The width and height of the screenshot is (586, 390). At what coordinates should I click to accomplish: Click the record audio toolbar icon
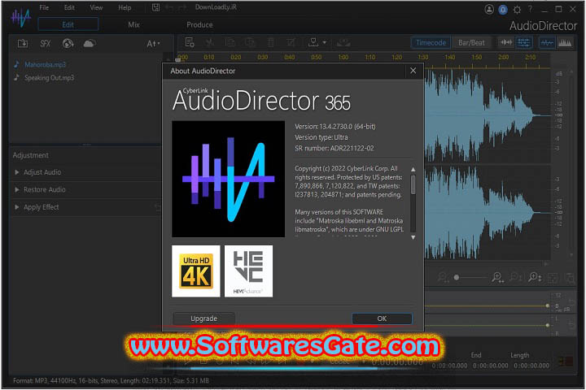pos(313,42)
